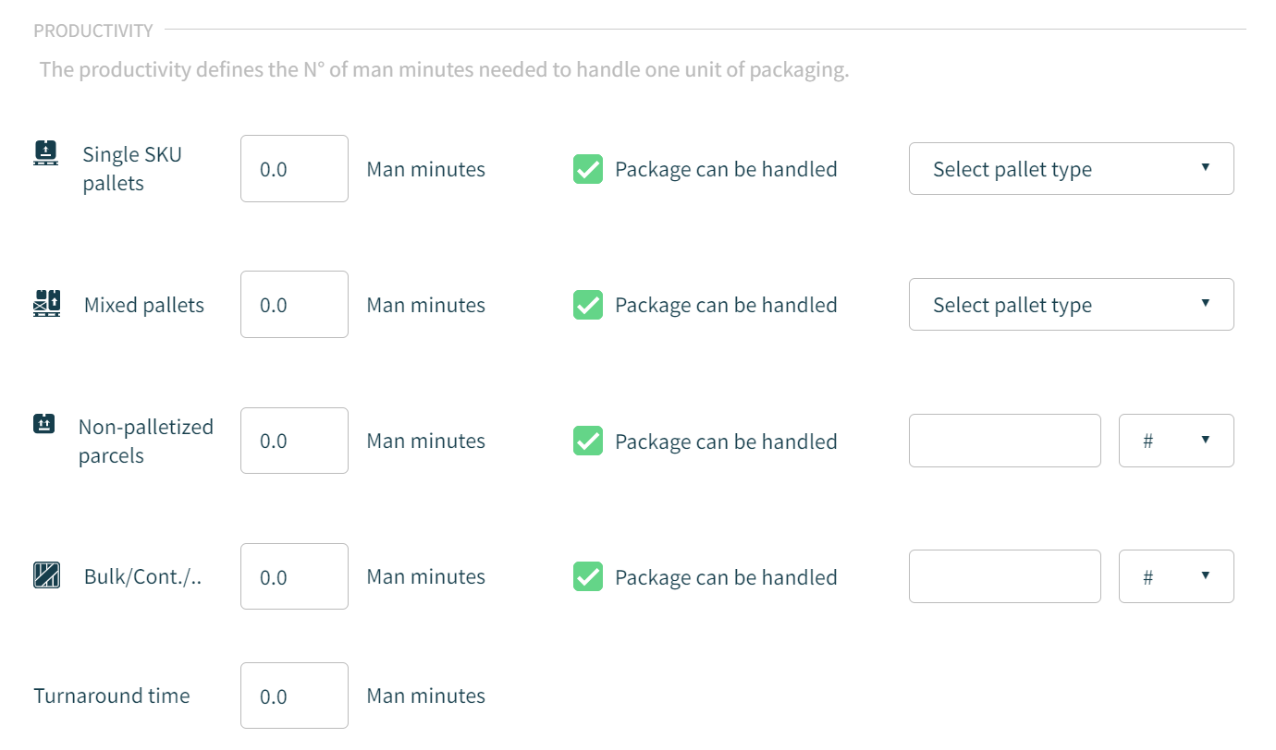Viewport: 1276px width, 750px height.
Task: Open Select pallet type dropdown for Mixed pallets
Action: point(1071,304)
